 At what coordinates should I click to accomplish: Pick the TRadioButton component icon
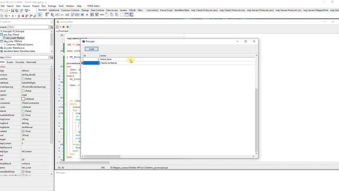tap(87, 15)
